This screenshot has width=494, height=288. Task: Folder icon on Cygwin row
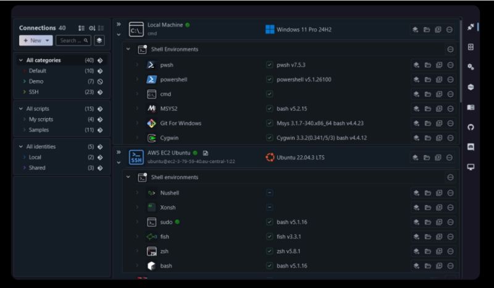coord(427,138)
